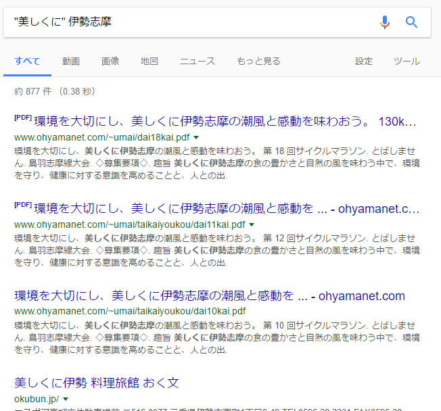Click the [PDF] label on the dai11kai result

tap(23, 205)
